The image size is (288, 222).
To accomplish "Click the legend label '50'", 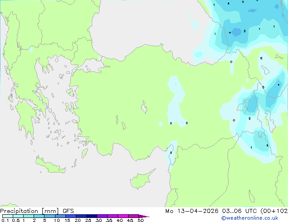I will click(x=140, y=220).
